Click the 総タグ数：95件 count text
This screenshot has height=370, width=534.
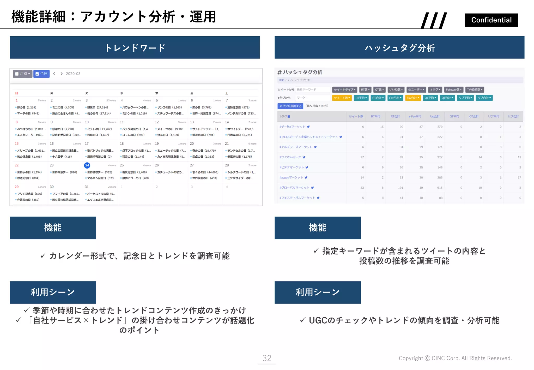coord(317,106)
